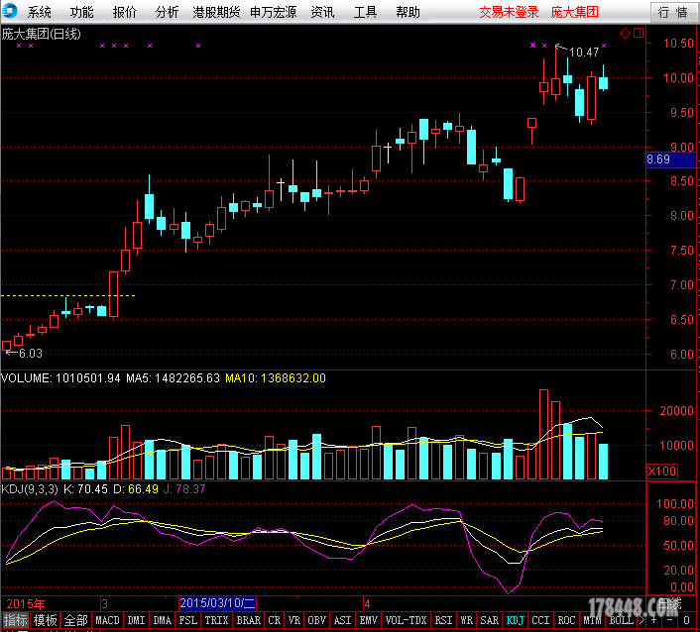The image size is (700, 632).
Task: Switch to the OBV indicator
Action: click(x=316, y=620)
